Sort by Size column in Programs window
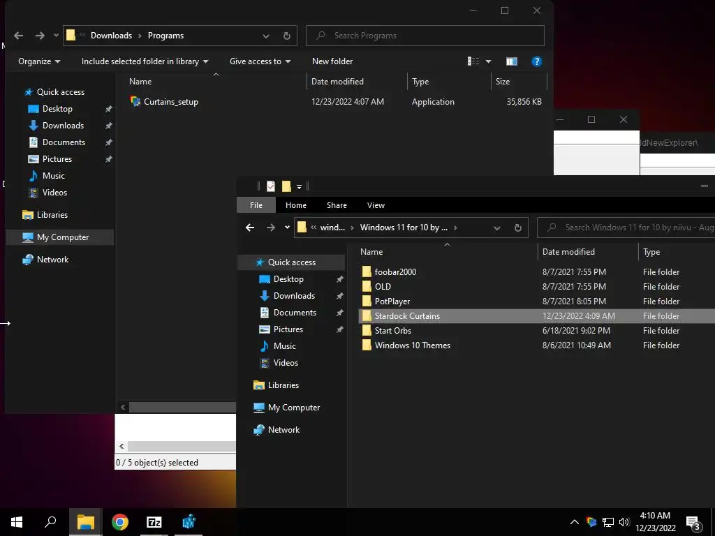 coord(503,82)
